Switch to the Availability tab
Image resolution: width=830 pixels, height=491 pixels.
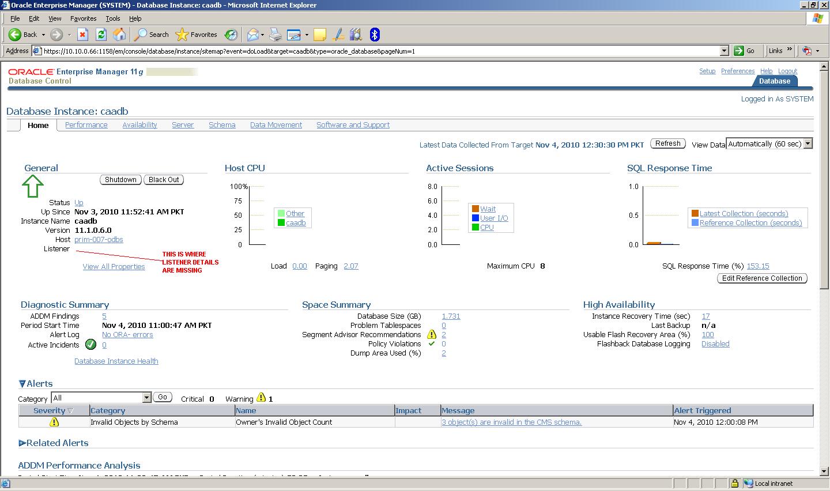click(x=139, y=125)
